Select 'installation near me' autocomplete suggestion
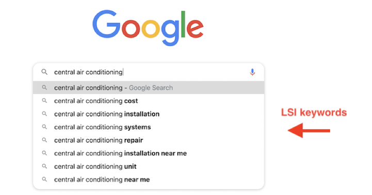 149,153
